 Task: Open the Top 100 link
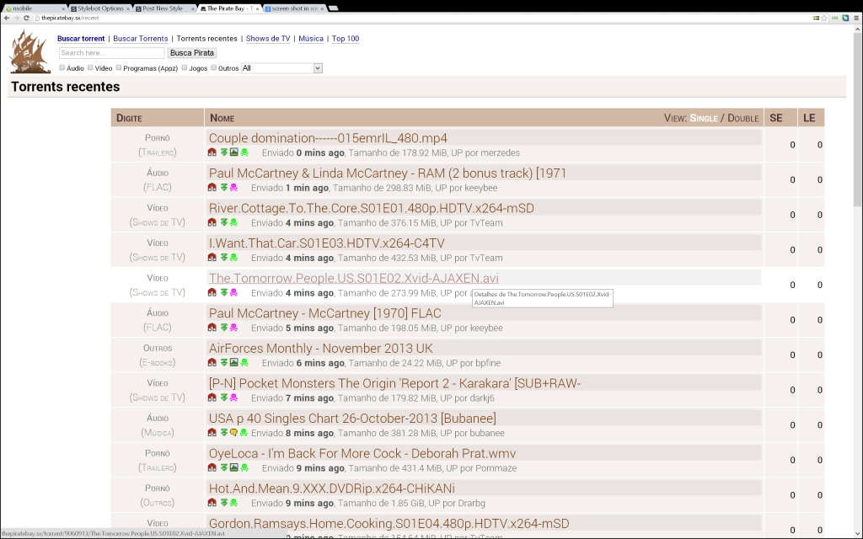coord(346,39)
